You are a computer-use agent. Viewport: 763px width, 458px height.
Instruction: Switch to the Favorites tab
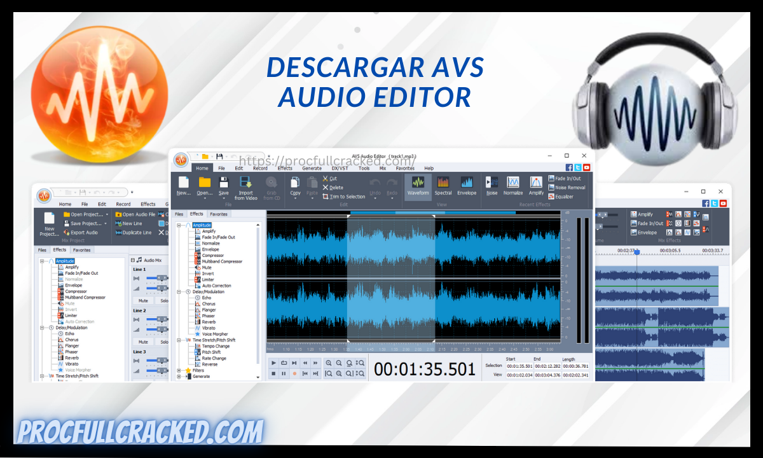[219, 214]
